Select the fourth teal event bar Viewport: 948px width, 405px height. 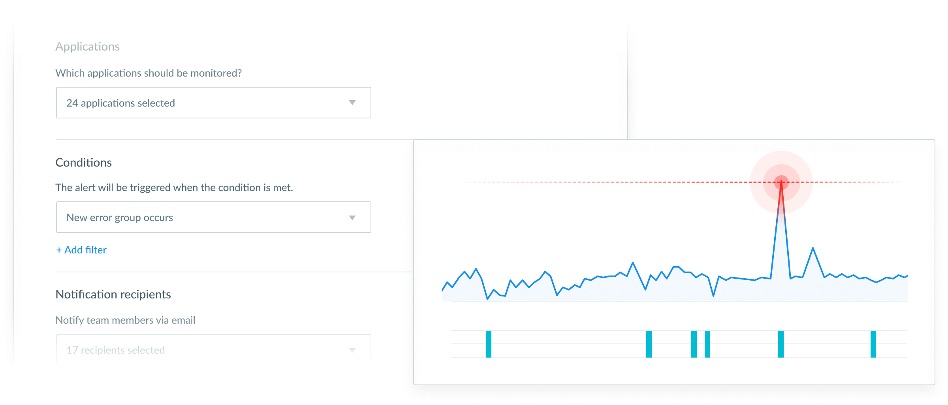(707, 344)
